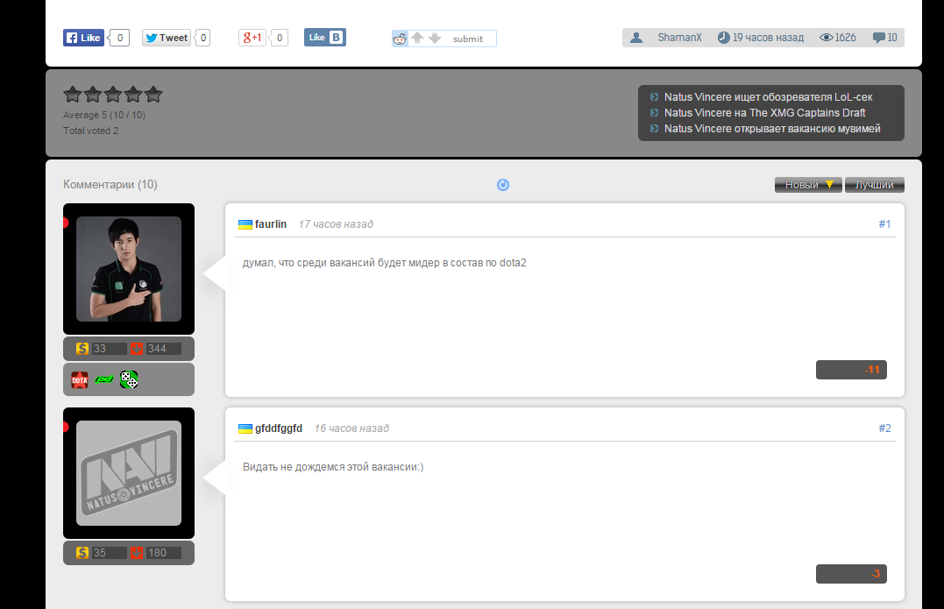Click Ukraine flag next to faurlin
Screen dimensions: 944x609
pos(245,224)
